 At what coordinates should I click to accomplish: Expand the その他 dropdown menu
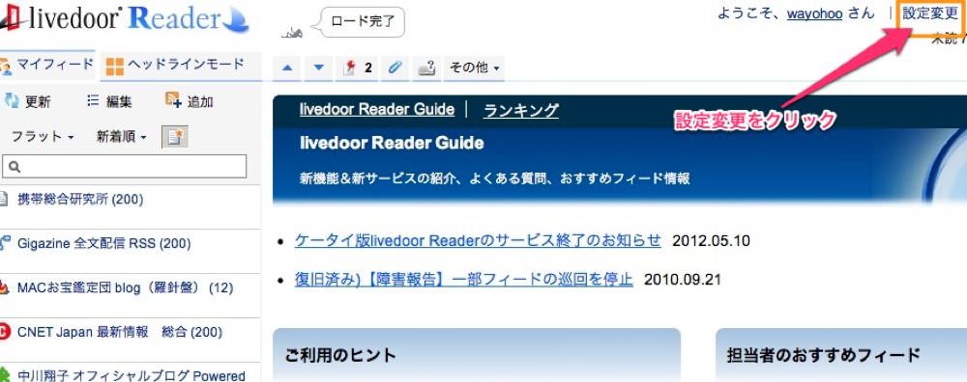(x=474, y=68)
